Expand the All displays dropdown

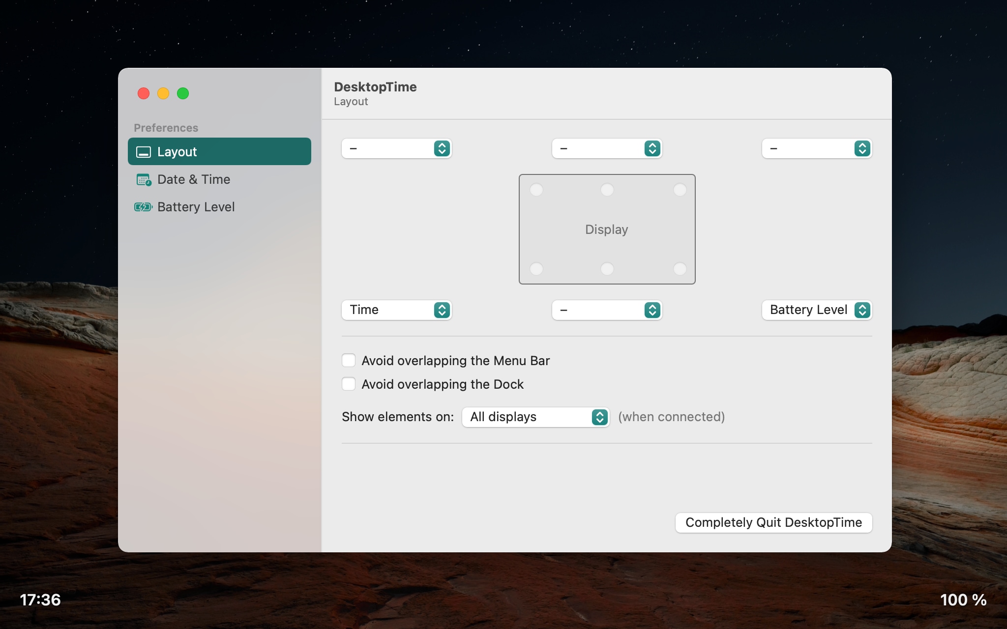[535, 417]
